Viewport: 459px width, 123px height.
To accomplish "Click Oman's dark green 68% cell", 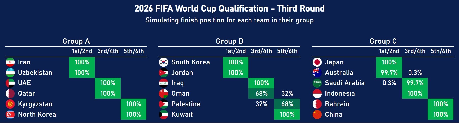I will pyautogui.click(x=261, y=93).
